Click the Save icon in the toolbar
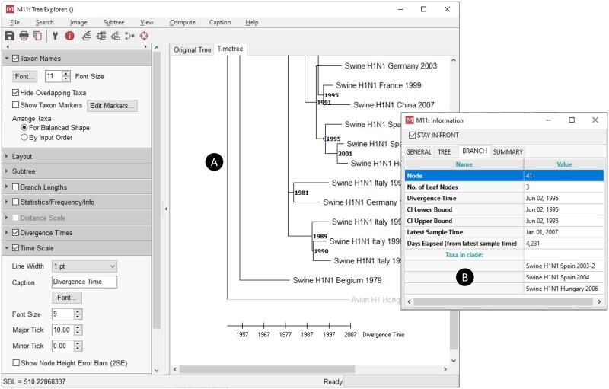Viewport: 609px width, 389px height. 9,36
